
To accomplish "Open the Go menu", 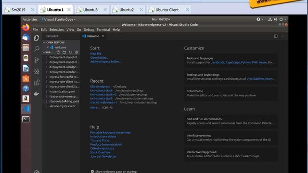I will coord(79,30).
